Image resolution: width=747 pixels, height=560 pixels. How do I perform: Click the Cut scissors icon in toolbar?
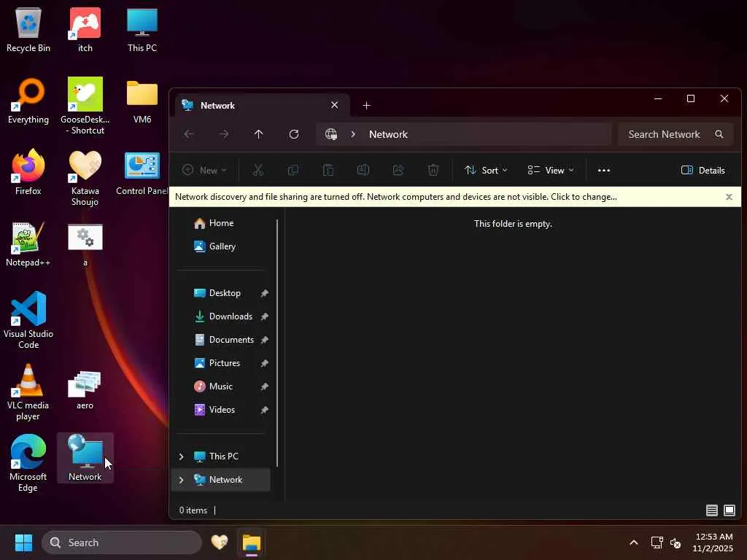[258, 170]
